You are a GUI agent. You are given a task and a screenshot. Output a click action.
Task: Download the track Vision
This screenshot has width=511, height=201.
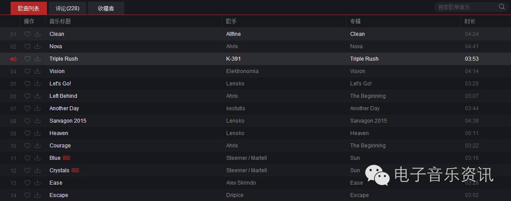(38, 71)
